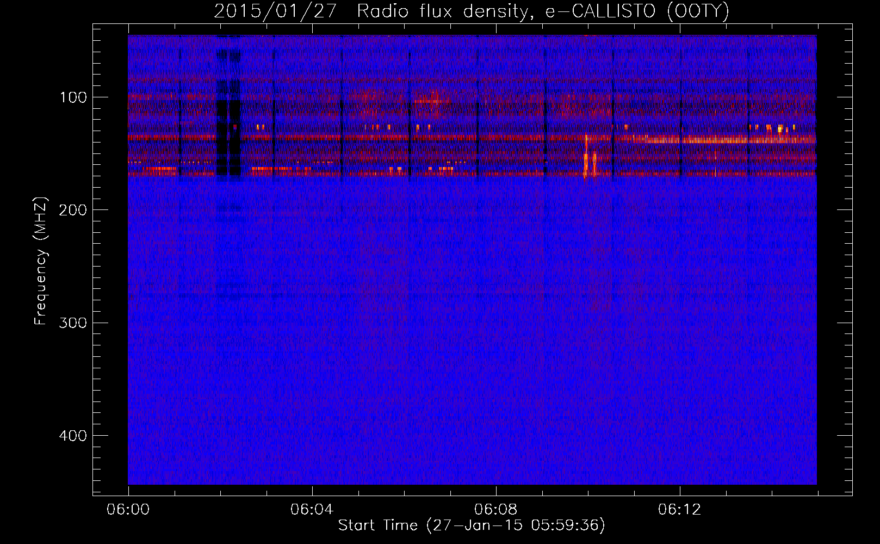Viewport: 880px width, 544px height.
Task: Click the 06:00 time tick label
Action: (x=128, y=510)
